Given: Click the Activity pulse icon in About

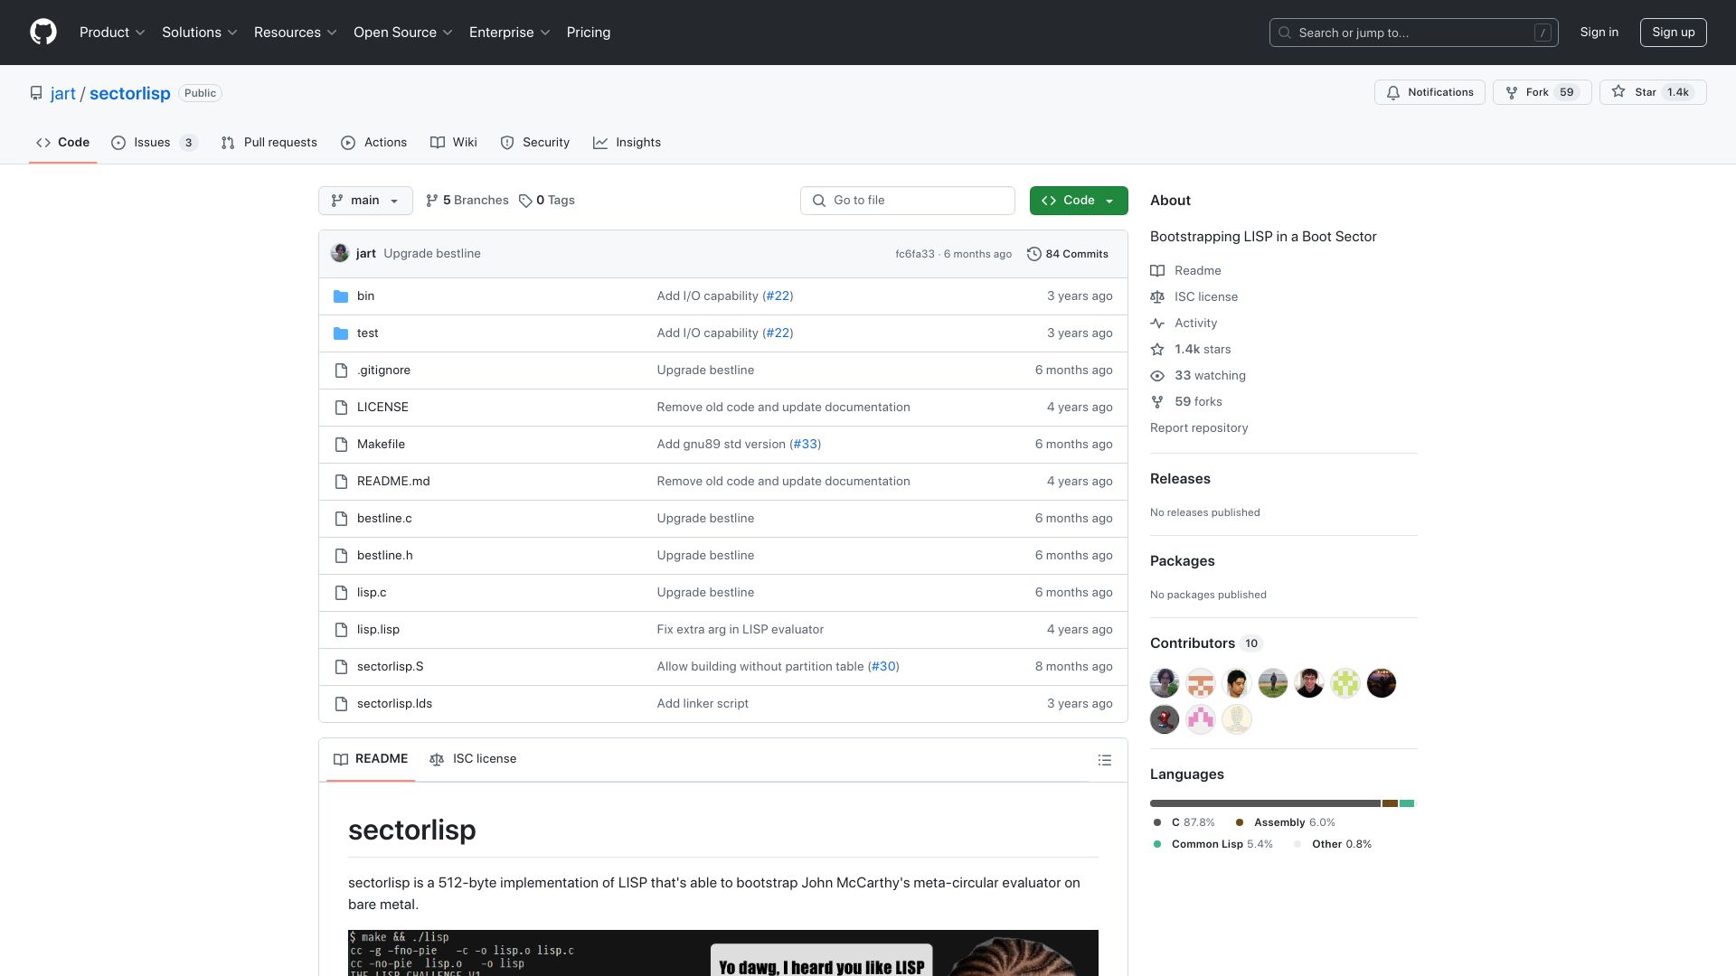Looking at the screenshot, I should [1157, 324].
